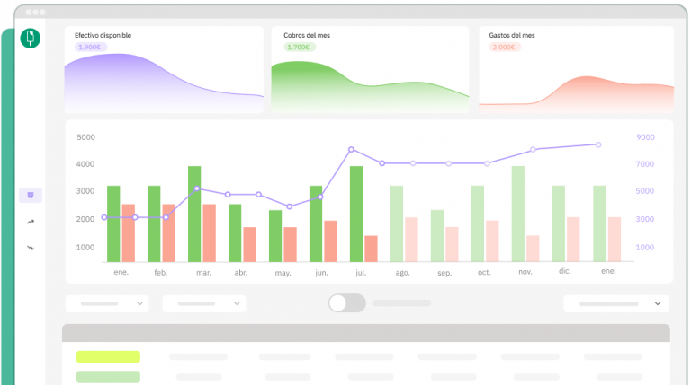
Task: Select the "Cobros del mes" card title
Action: pyautogui.click(x=305, y=35)
